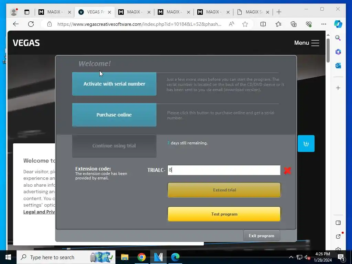352x264 pixels.
Task: Toggle the sidebar panel layout icon
Action: 338,223
